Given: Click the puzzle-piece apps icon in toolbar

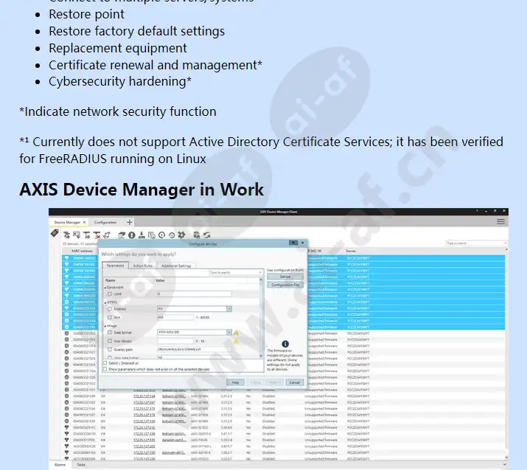Looking at the screenshot, I should [181, 235].
